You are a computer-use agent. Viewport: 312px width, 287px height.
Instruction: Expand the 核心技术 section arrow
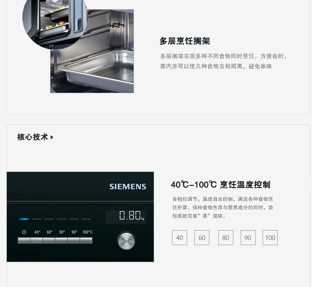tap(51, 137)
